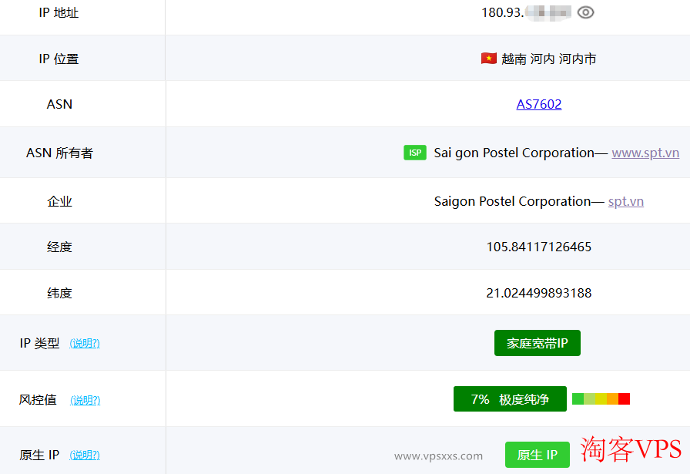
Task: Click the Vietnam flag icon
Action: [488, 58]
